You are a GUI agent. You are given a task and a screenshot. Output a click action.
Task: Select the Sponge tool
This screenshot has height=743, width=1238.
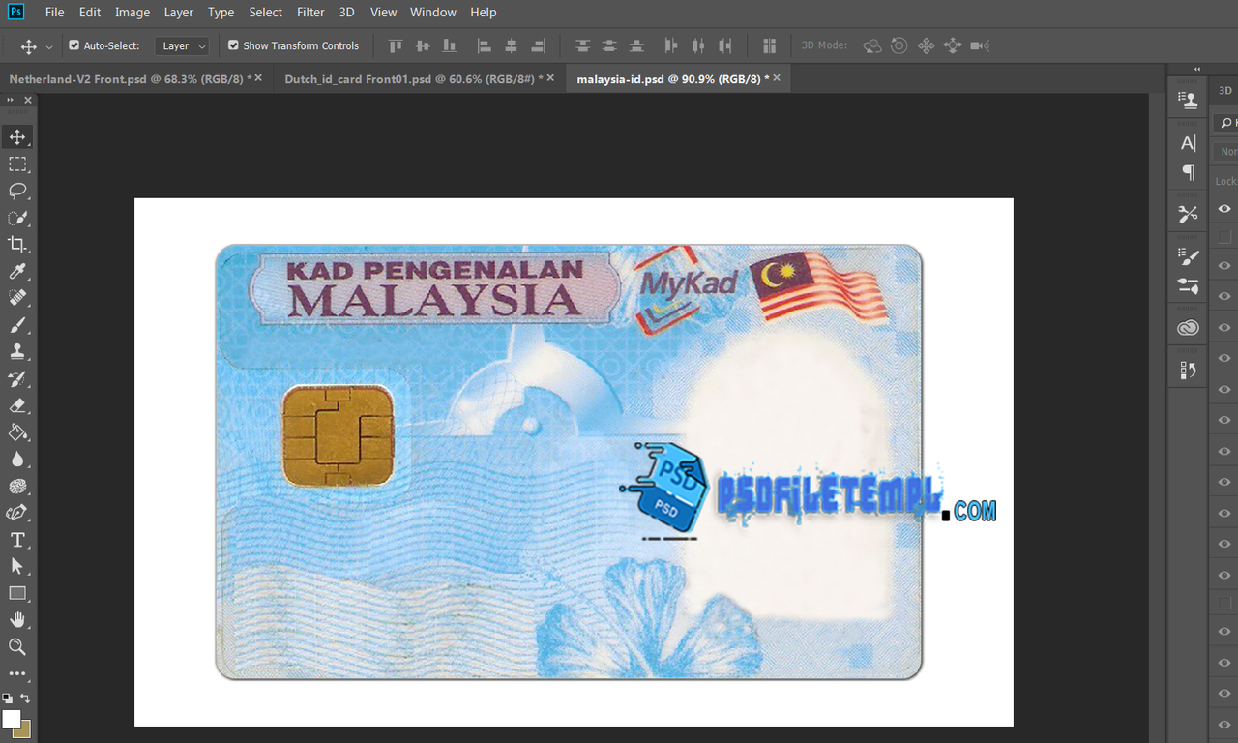(x=17, y=486)
